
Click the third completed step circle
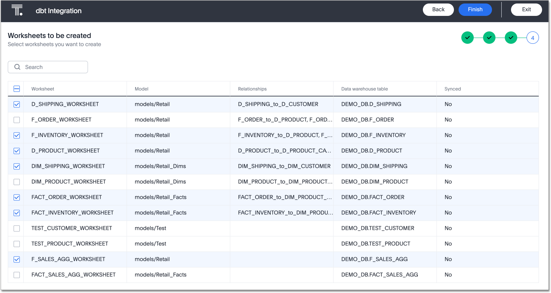pos(511,38)
